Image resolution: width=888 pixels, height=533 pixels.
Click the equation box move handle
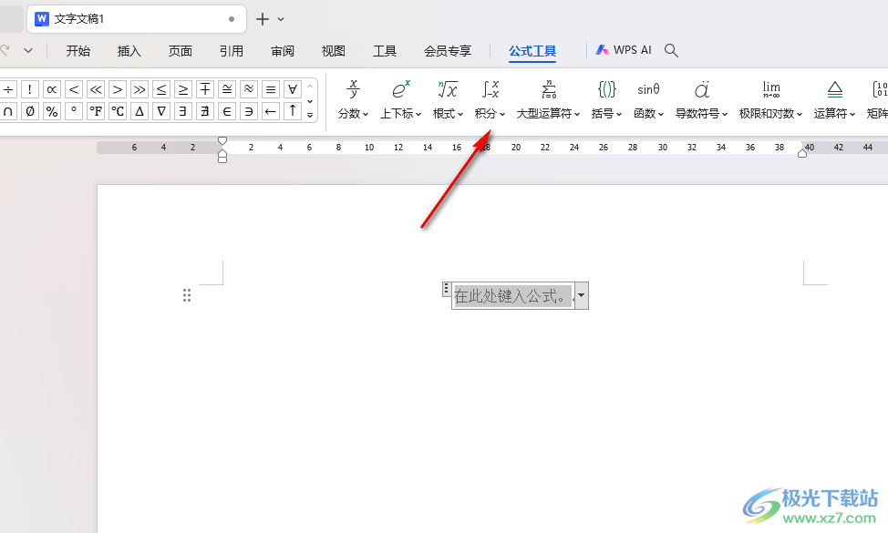point(446,289)
